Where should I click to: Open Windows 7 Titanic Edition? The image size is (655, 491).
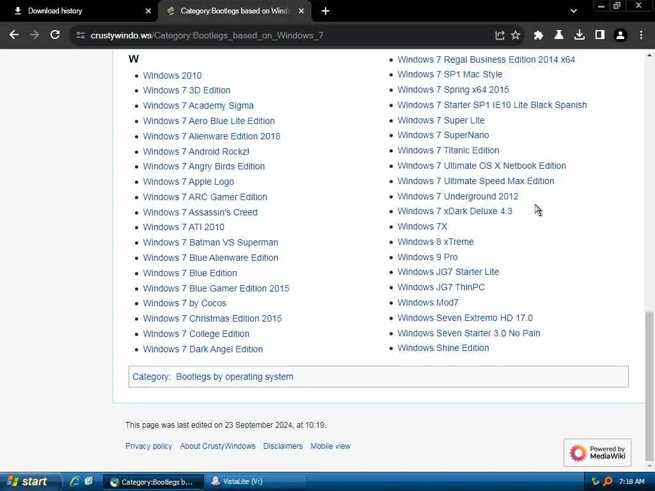(x=448, y=150)
